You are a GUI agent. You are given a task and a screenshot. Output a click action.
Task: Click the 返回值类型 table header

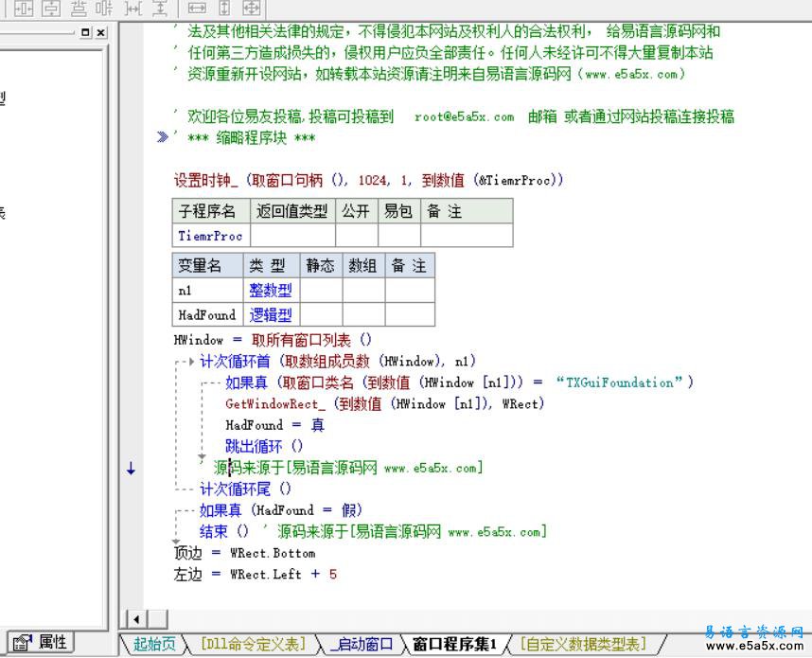click(x=292, y=211)
